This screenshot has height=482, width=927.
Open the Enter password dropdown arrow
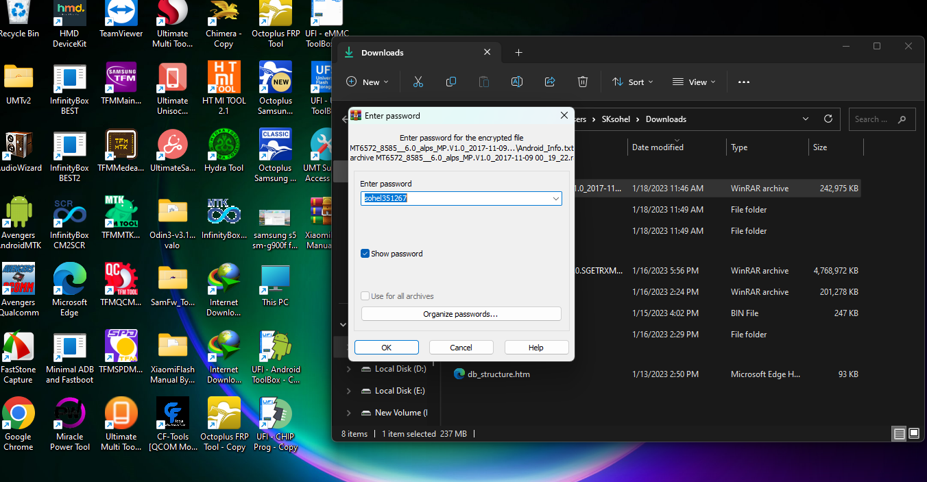pyautogui.click(x=555, y=198)
